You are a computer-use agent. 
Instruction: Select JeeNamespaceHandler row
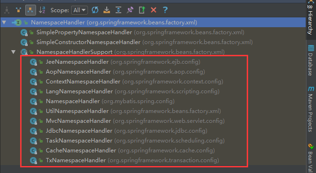(x=115, y=62)
